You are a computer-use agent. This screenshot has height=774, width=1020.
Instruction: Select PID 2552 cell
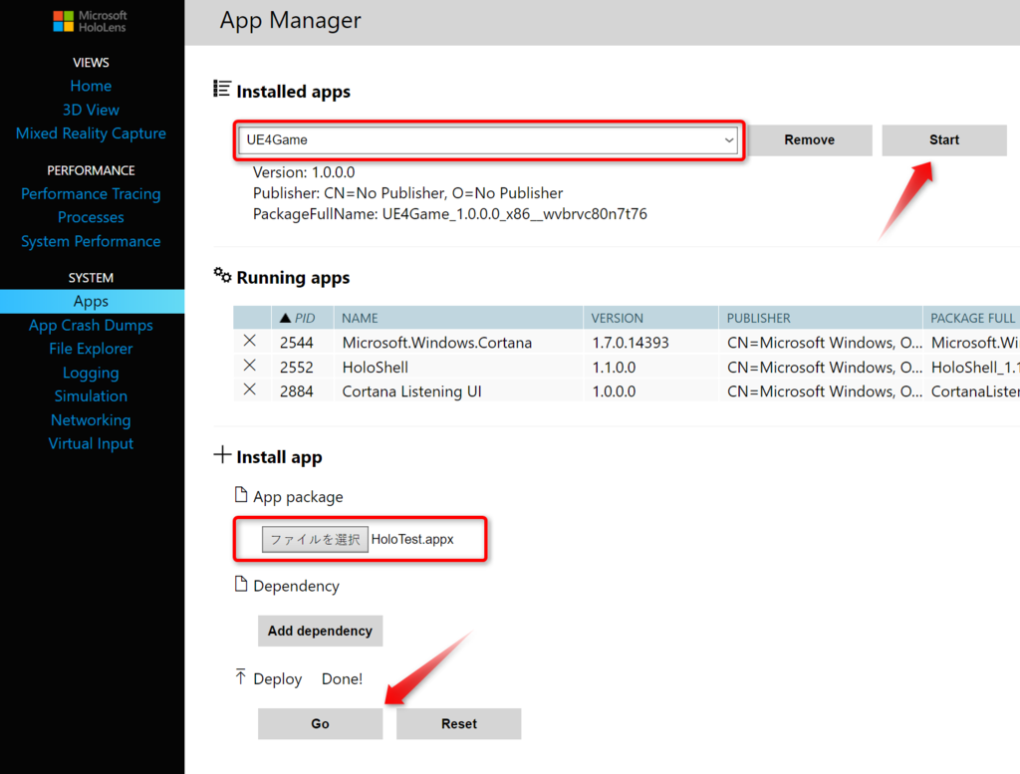tap(297, 368)
